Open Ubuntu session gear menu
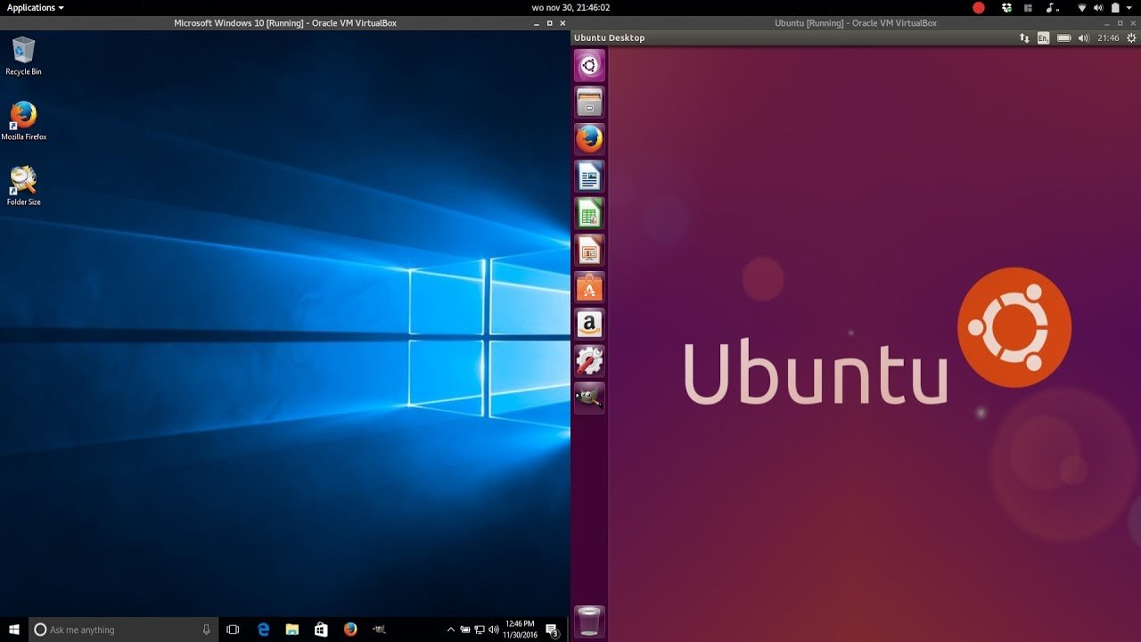Screen dimensions: 1141x642 tap(1130, 38)
